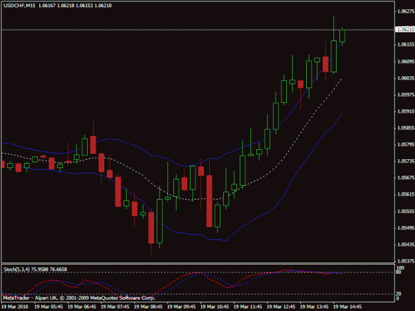Click the 1.05375 price scale label

point(406,261)
